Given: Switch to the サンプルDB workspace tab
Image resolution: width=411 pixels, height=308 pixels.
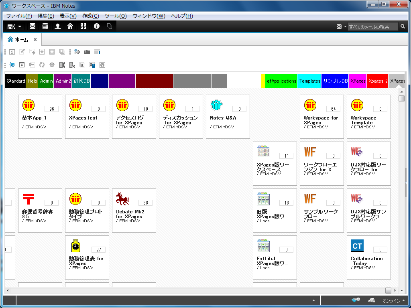Looking at the screenshot, I should coord(335,81).
